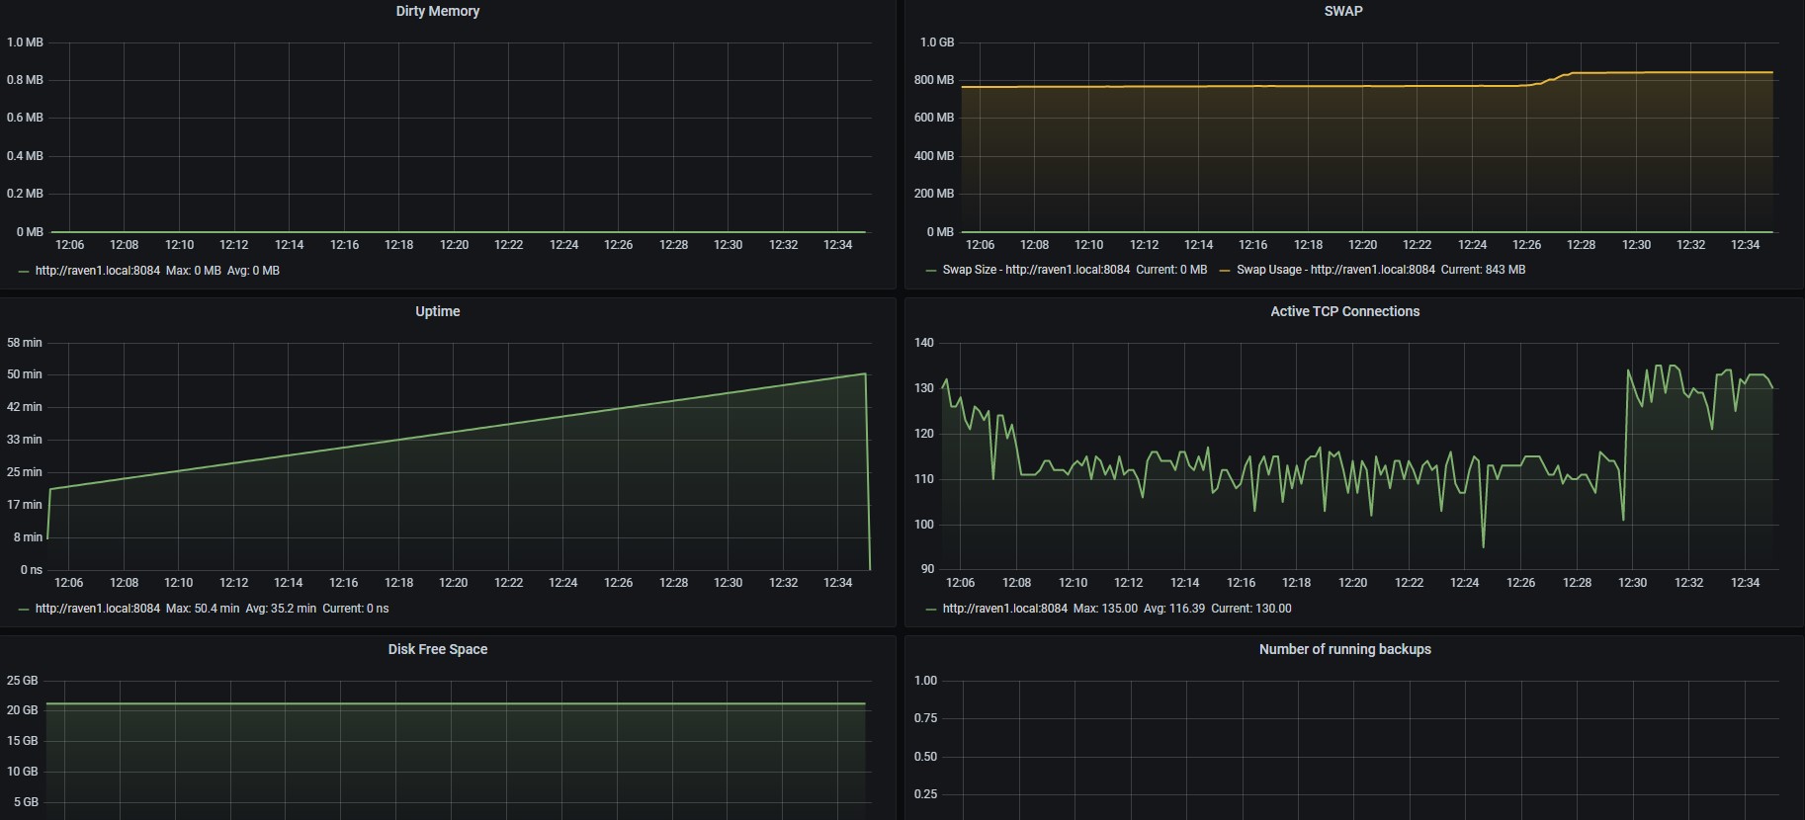Screen dimensions: 1805x820
Task: Open the Dirty Memory panel title menu
Action: [438, 11]
